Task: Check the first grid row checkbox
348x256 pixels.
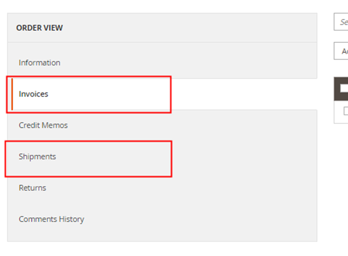Action: coord(345,111)
